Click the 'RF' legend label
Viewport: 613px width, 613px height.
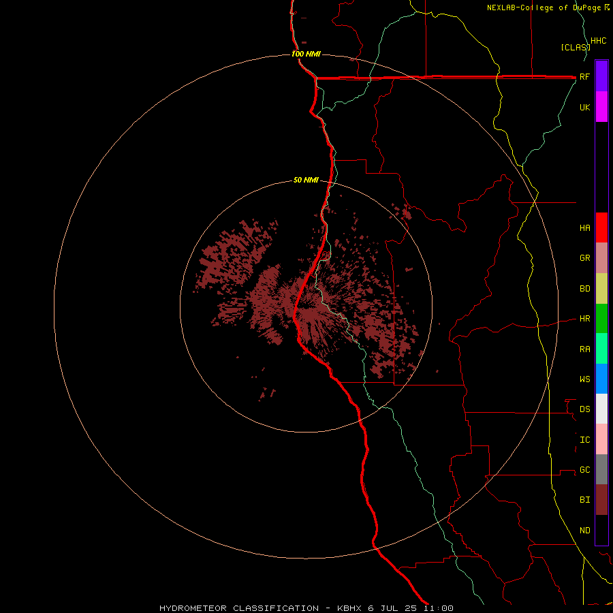[584, 76]
